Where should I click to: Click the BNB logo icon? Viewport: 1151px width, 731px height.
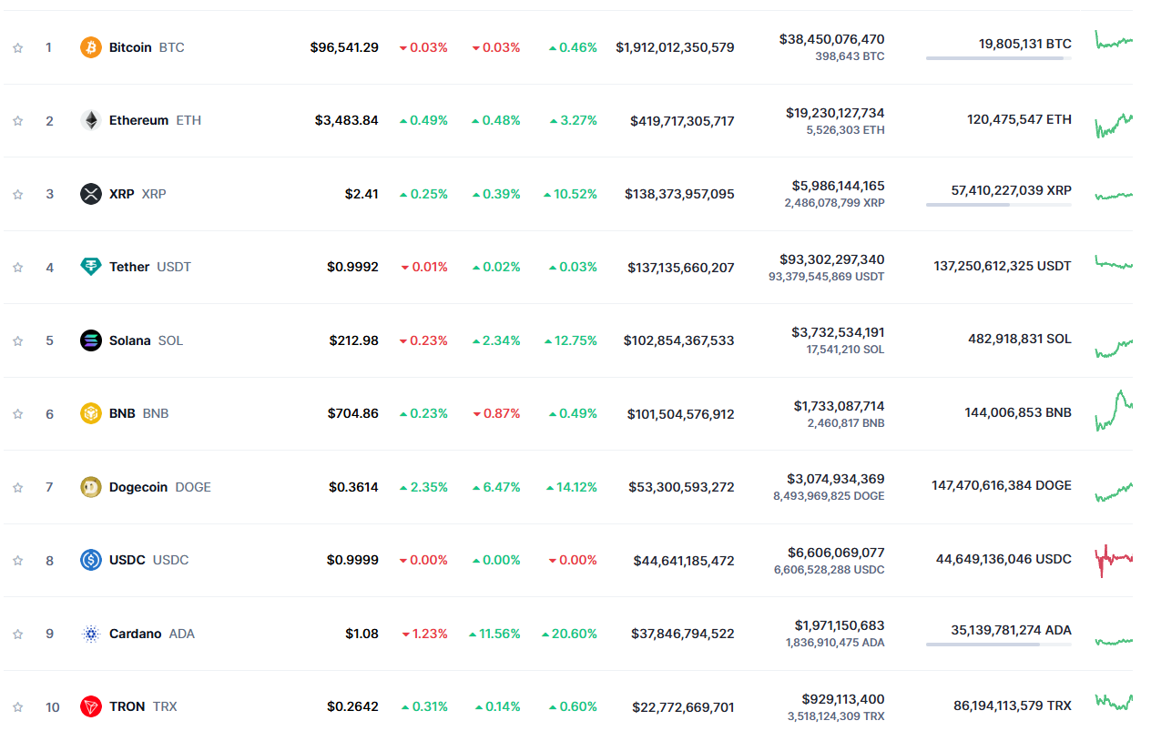[90, 412]
